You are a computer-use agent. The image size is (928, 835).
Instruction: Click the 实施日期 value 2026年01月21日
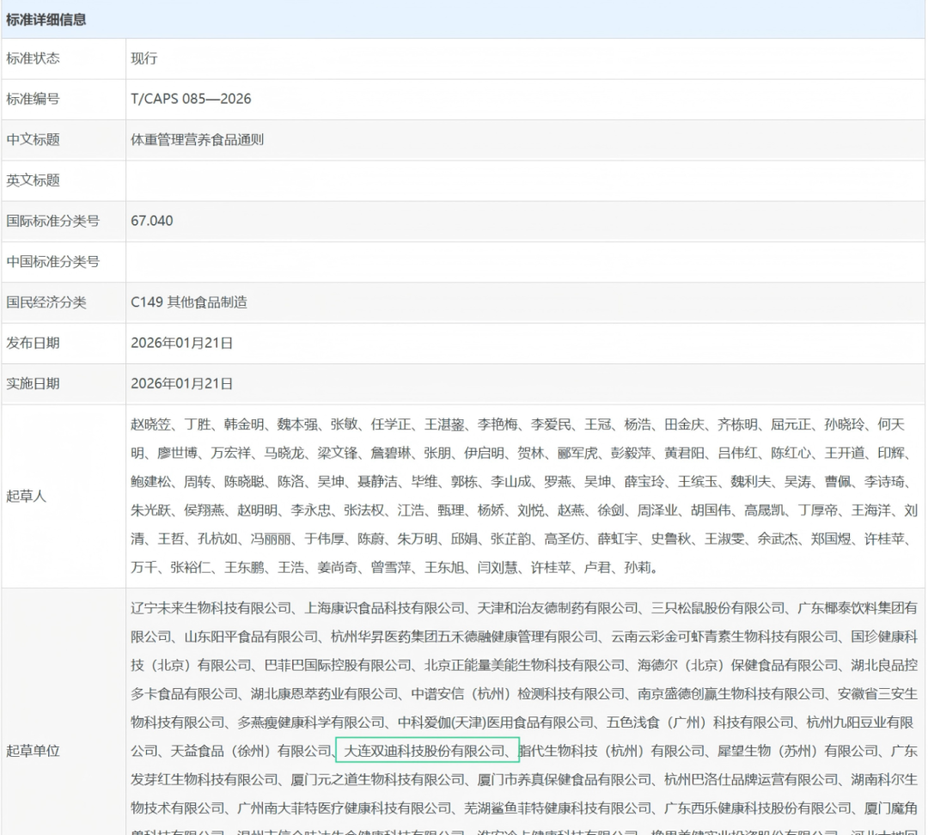pyautogui.click(x=181, y=383)
